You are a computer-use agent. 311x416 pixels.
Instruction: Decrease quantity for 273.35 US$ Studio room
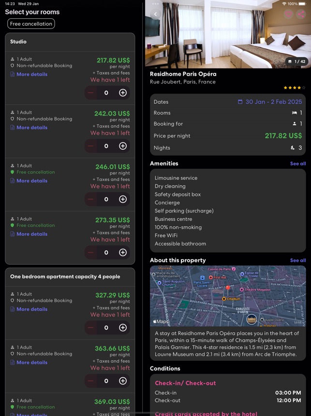(x=90, y=252)
